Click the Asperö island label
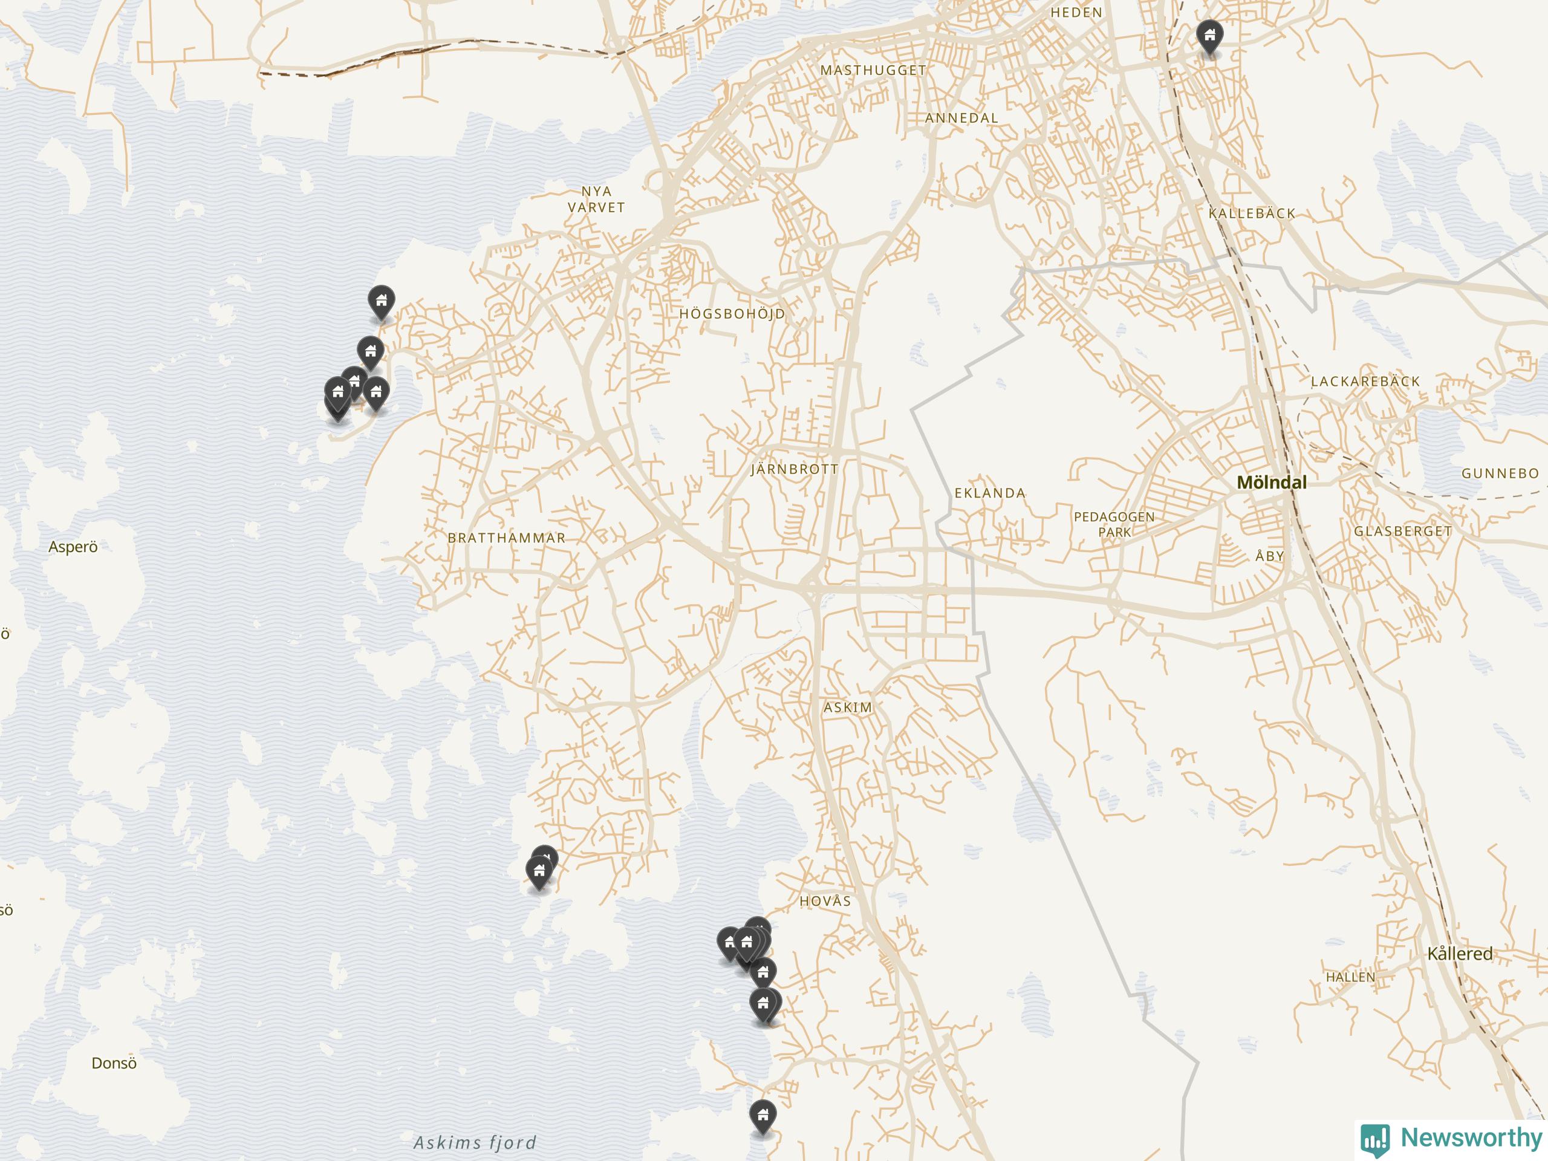 coord(73,547)
